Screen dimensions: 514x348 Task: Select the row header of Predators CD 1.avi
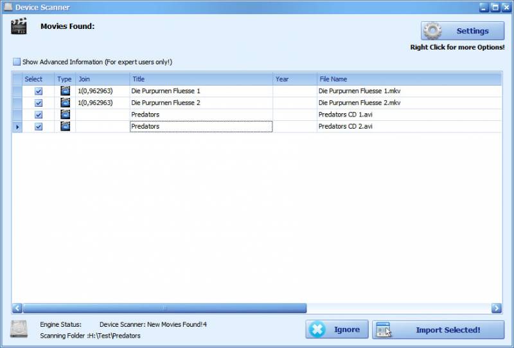tap(17, 114)
